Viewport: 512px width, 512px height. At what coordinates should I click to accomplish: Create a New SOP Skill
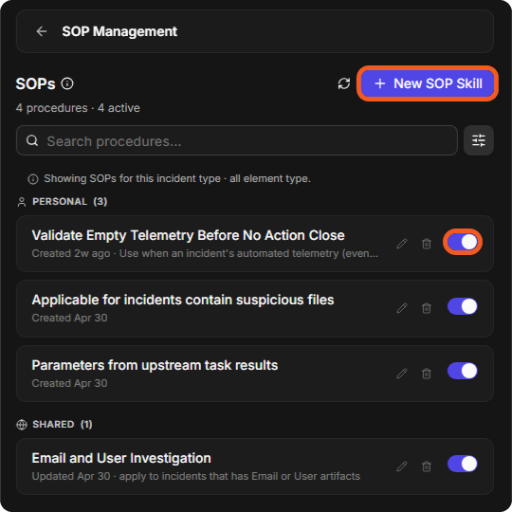428,83
